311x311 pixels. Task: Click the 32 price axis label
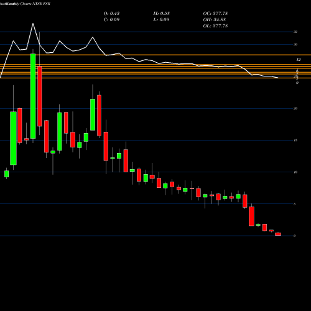[295, 32]
